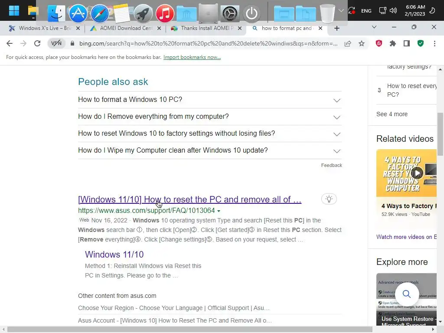The image size is (444, 333).
Task: Click See 4 more
Action: coord(392,114)
